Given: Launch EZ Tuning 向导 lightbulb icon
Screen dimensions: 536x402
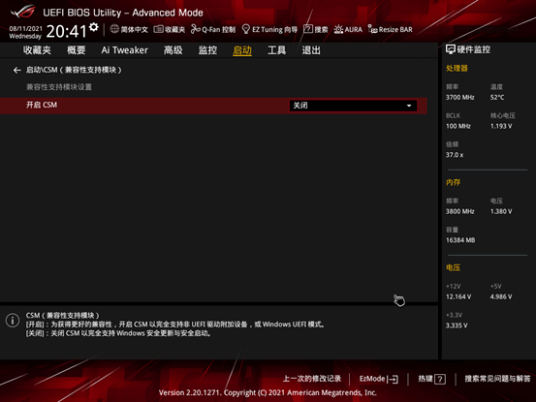Looking at the screenshot, I should [x=246, y=29].
